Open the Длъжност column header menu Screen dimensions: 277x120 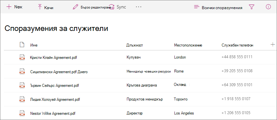pyautogui.click(x=135, y=45)
